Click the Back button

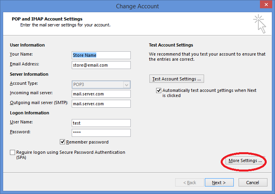(189, 183)
